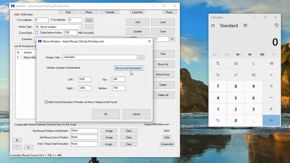This screenshot has height=163, width=290.
Task: Clear Get Mouse Cursor Position shortcut
Action: tap(129, 137)
